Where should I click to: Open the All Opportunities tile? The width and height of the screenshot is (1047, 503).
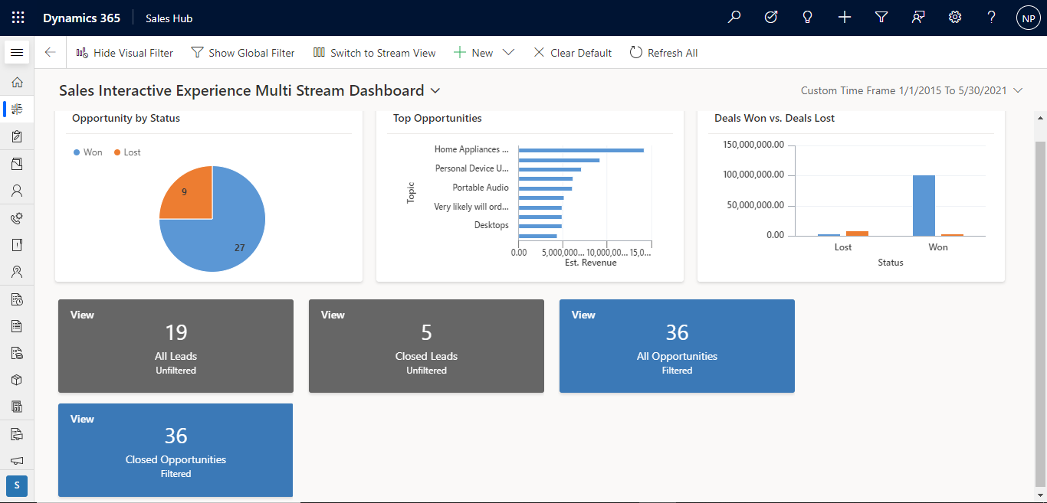click(x=677, y=346)
